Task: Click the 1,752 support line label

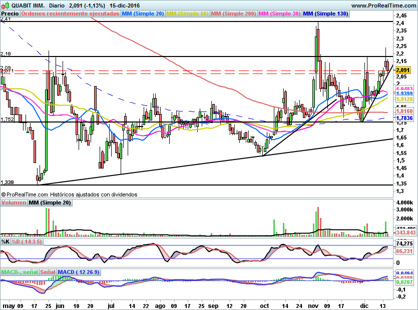Action: pos(7,119)
